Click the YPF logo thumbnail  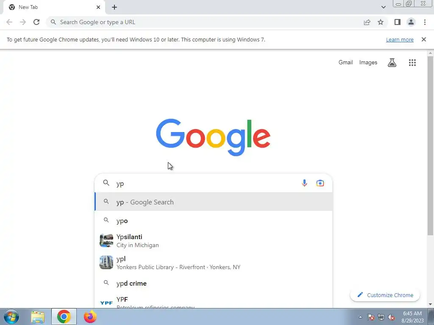point(106,303)
